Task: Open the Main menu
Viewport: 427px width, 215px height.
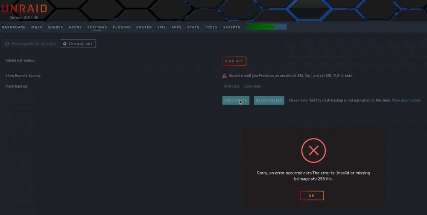Action: pyautogui.click(x=37, y=27)
